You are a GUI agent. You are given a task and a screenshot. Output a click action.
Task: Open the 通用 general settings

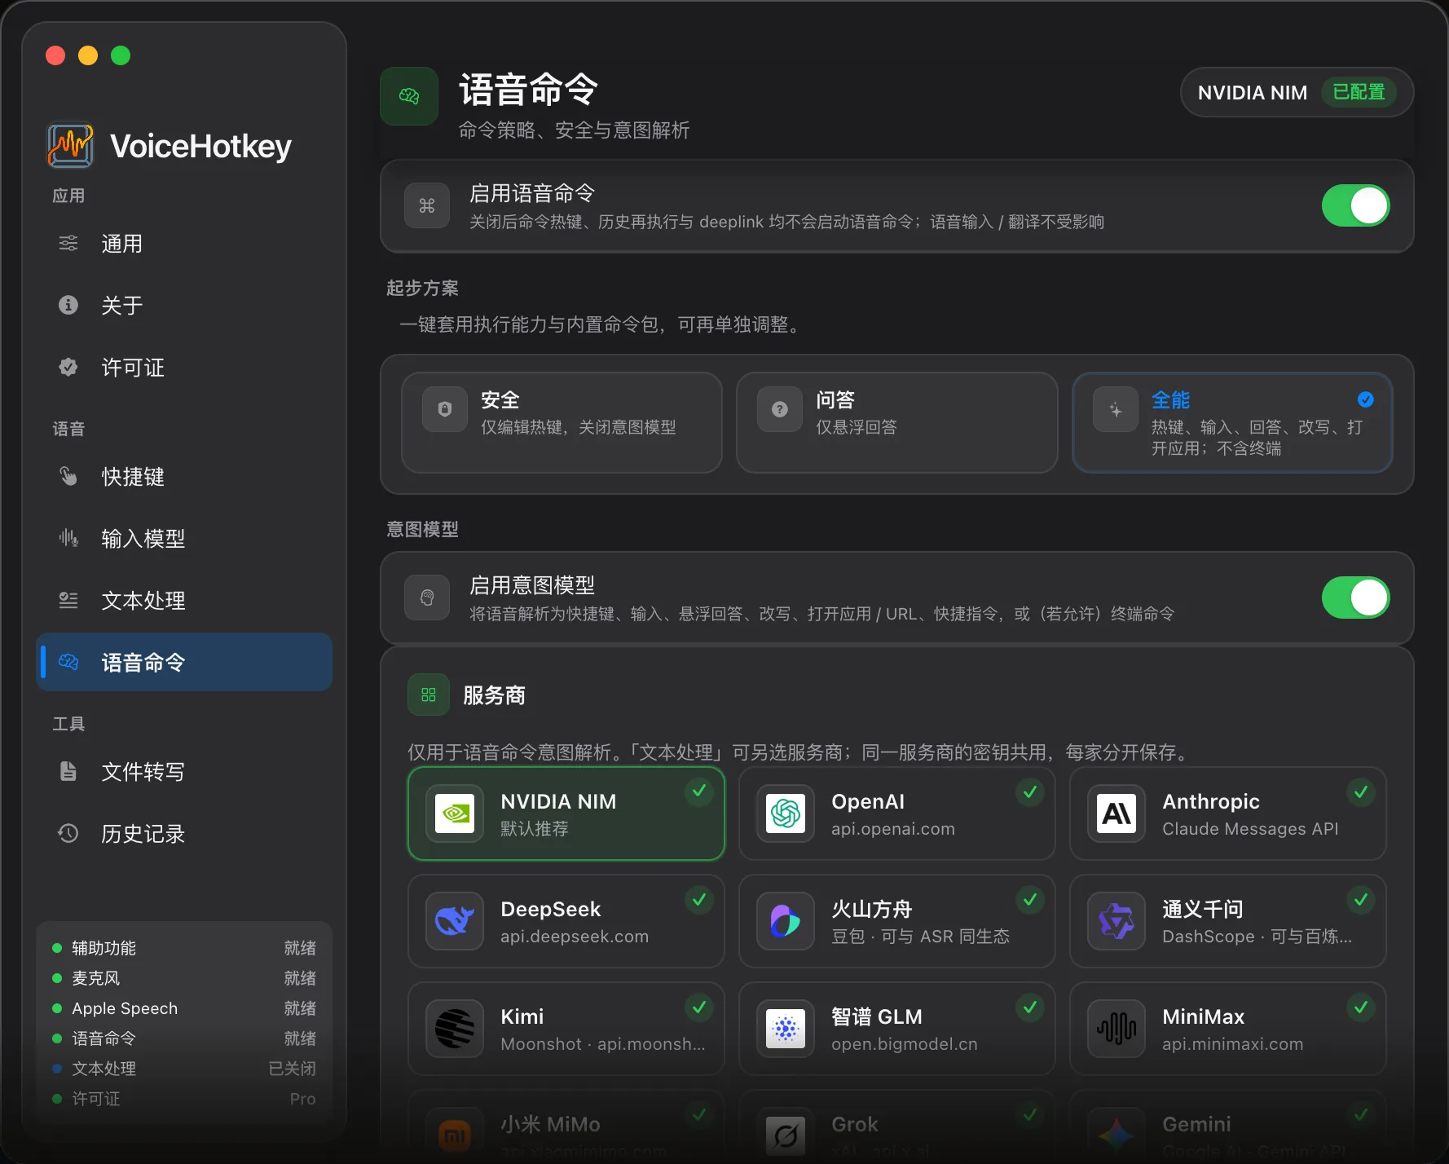pyautogui.click(x=184, y=244)
